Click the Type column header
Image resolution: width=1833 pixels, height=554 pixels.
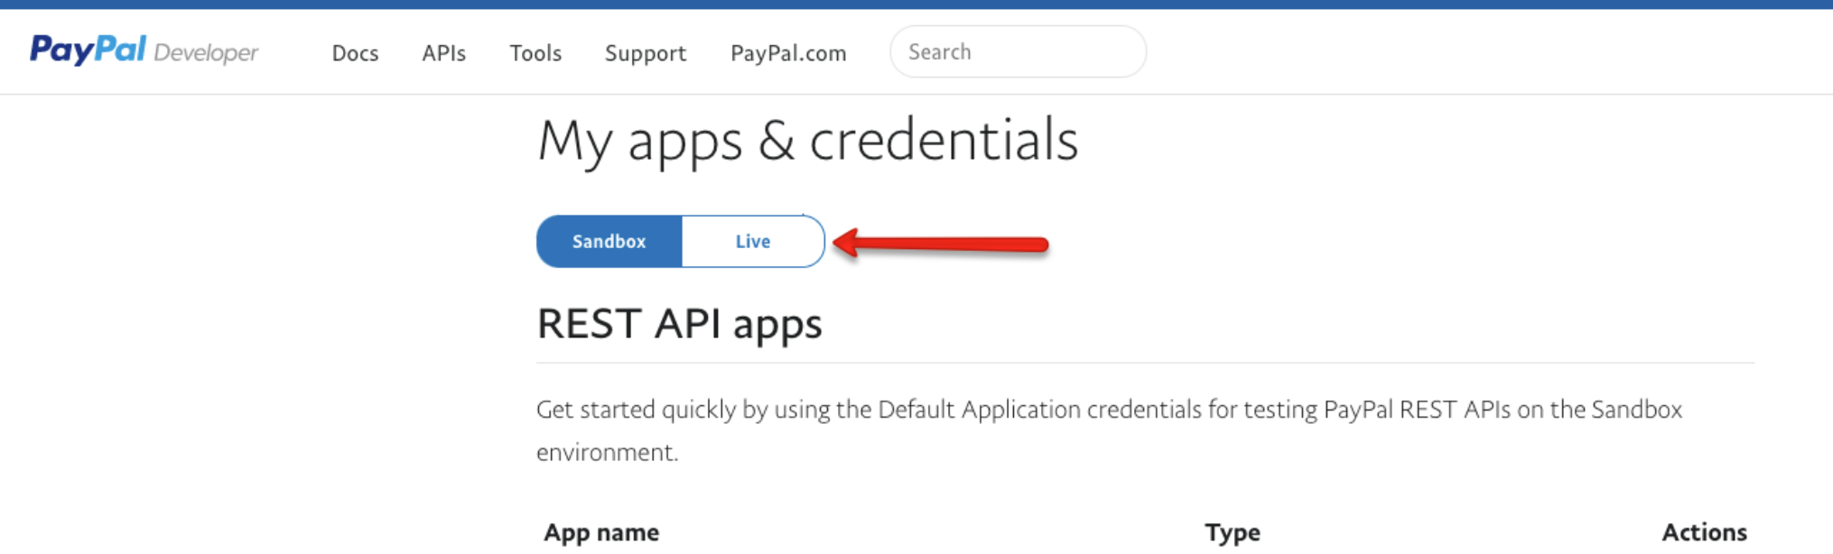1233,532
